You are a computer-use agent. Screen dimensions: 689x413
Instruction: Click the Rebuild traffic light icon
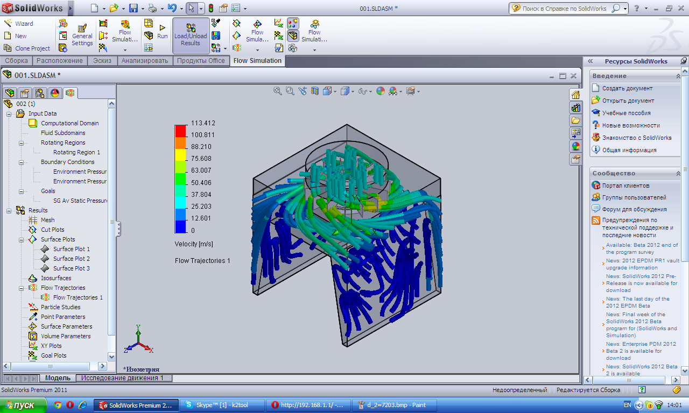tap(210, 8)
